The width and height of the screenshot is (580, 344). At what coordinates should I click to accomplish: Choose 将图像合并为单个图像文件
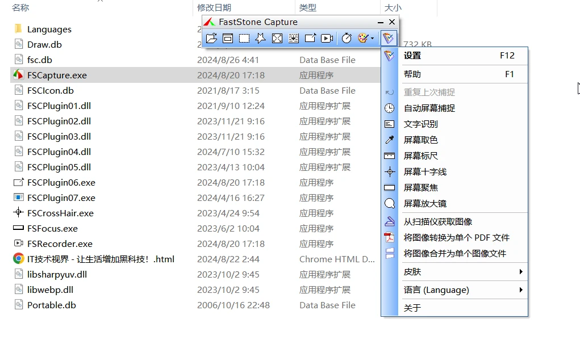coord(463,254)
